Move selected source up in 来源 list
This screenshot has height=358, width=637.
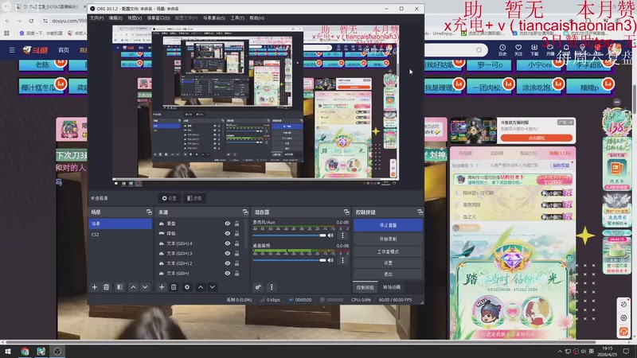coord(201,287)
